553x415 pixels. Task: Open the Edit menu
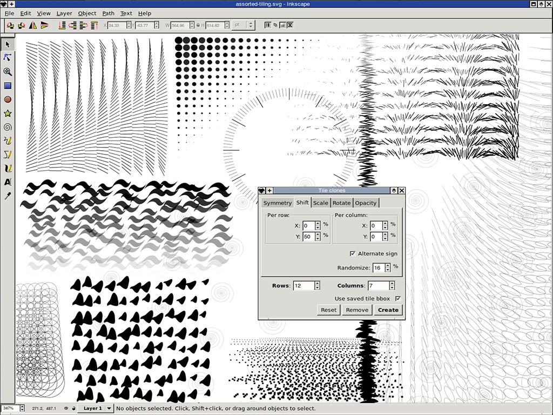click(x=25, y=14)
